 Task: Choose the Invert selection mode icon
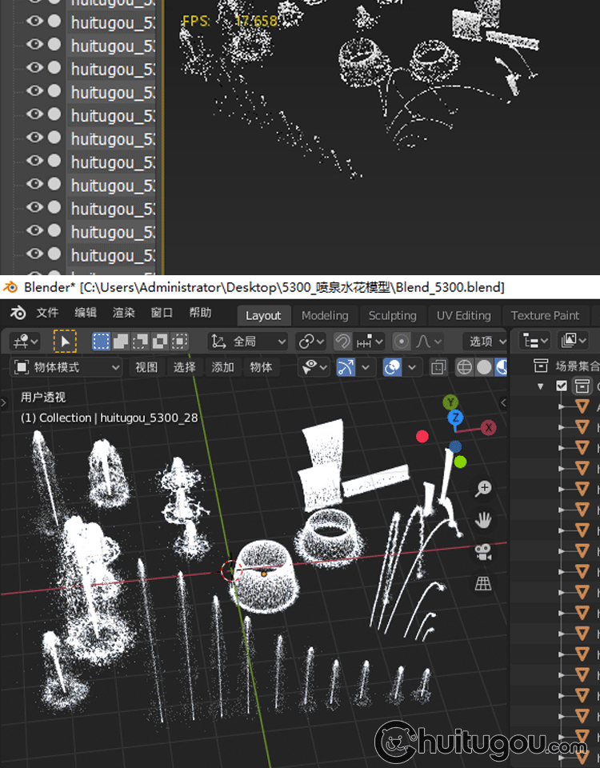pyautogui.click(x=160, y=342)
